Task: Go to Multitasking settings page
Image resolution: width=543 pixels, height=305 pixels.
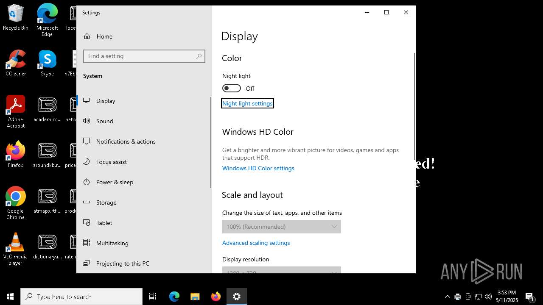Action: tap(144, 243)
